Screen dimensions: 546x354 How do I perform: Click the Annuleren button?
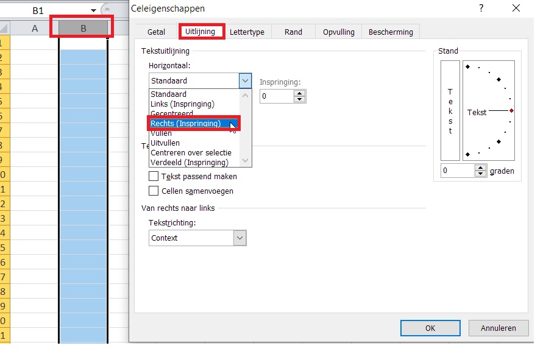click(498, 328)
